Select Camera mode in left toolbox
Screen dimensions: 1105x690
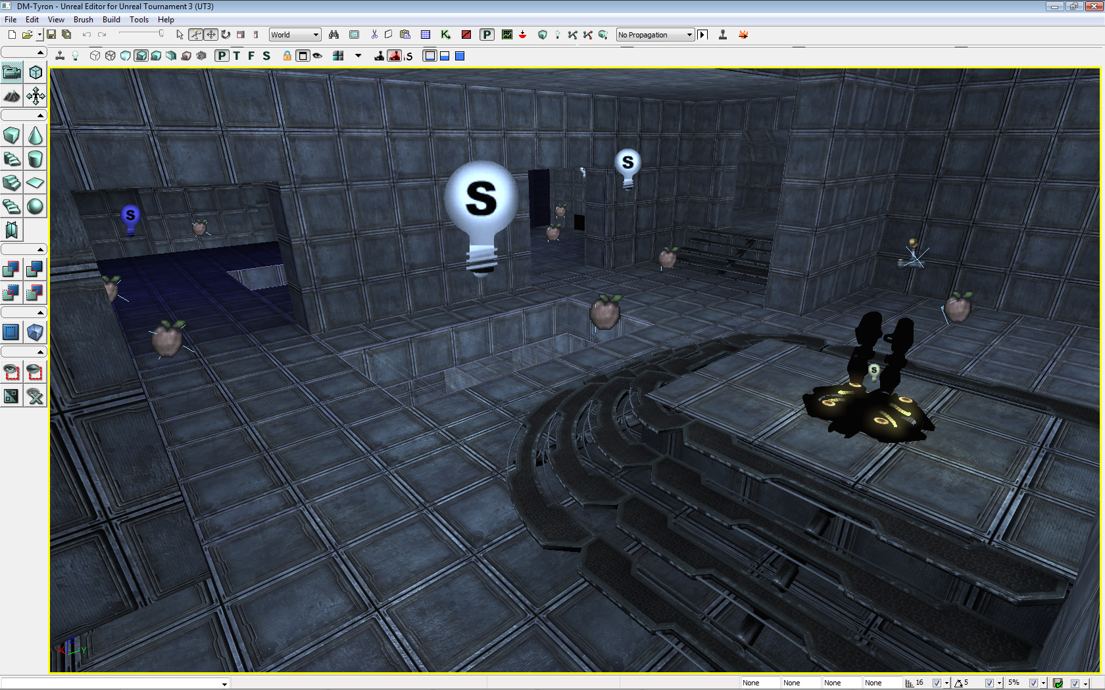pos(12,72)
